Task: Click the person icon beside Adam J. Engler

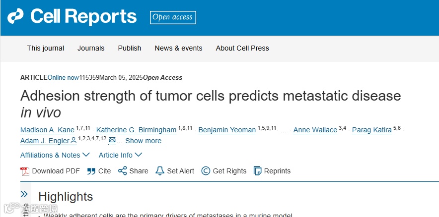Action: [x=74, y=141]
